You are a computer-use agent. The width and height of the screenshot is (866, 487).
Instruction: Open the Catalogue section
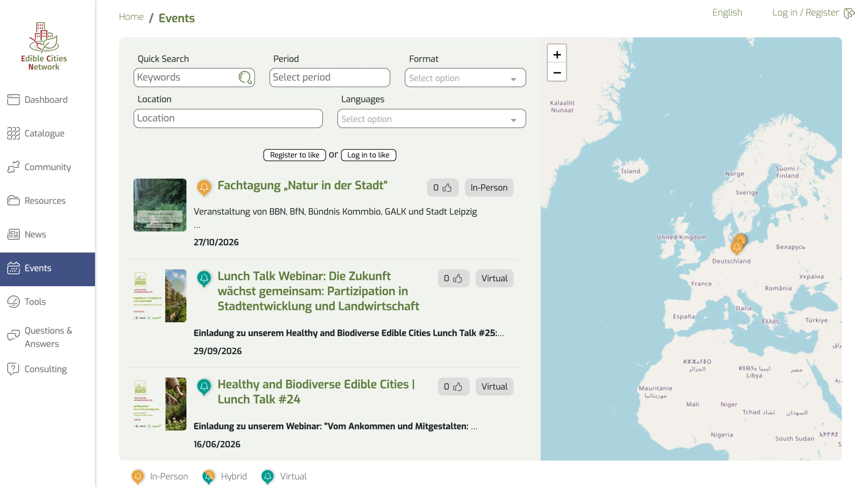47,133
